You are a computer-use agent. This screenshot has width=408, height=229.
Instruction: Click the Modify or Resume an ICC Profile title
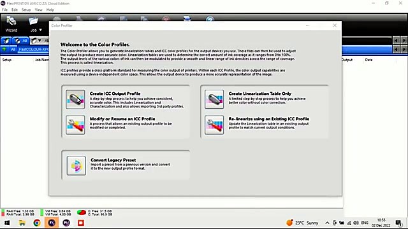click(122, 119)
